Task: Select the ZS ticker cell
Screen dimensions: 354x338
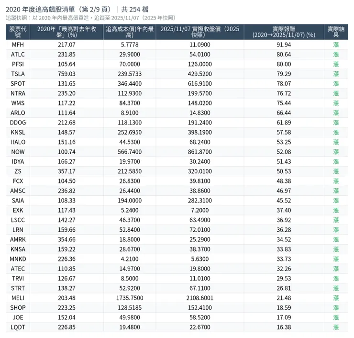Action: [18, 171]
